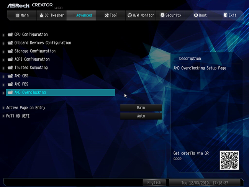Viewport: 249px width, 187px height.
Task: Open the Main tab
Action: click(x=22, y=15)
